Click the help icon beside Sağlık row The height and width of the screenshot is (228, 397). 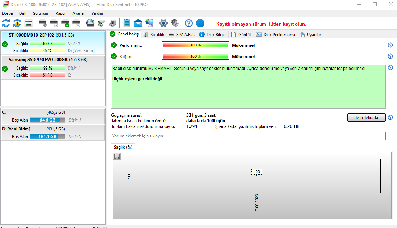pos(390,56)
